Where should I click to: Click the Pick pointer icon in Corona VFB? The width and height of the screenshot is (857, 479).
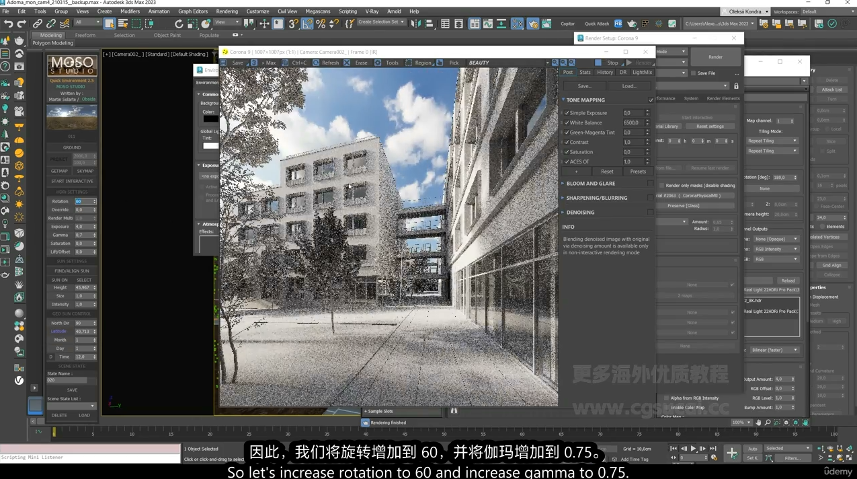coord(440,63)
